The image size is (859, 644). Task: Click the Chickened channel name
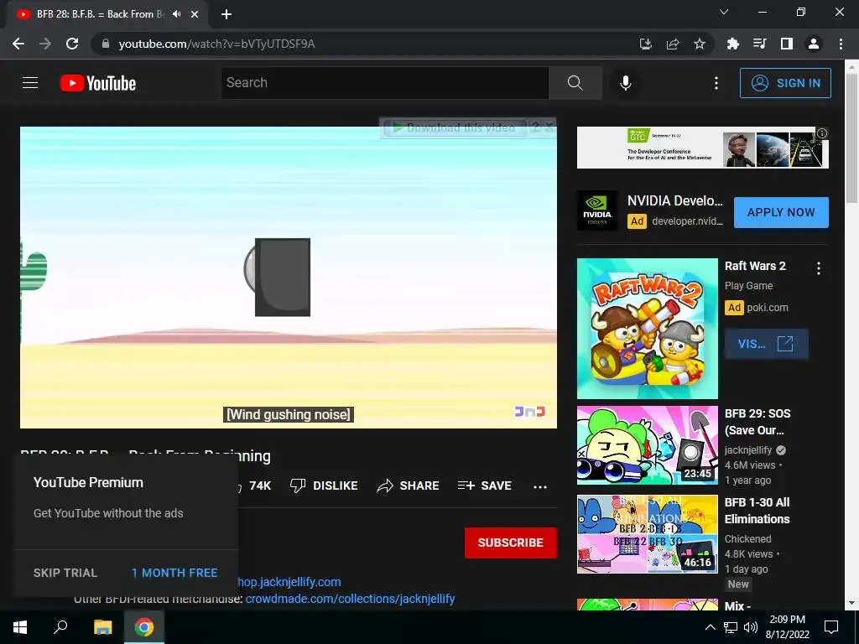click(x=747, y=539)
